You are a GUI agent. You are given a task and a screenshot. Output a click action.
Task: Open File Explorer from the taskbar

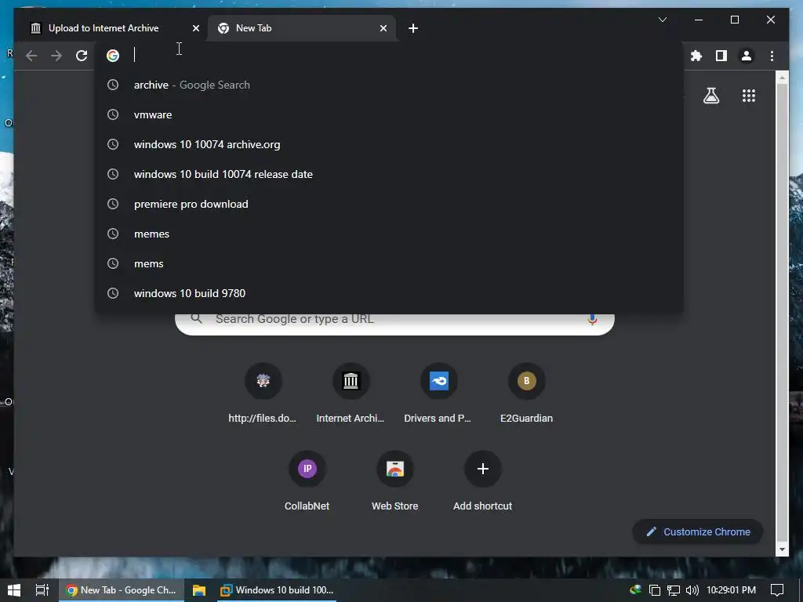click(198, 590)
